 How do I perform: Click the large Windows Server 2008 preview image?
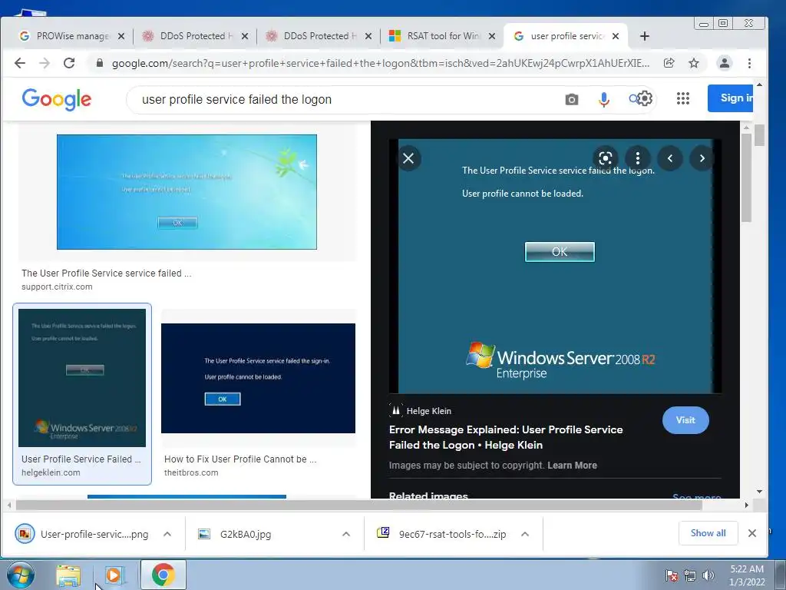click(555, 267)
